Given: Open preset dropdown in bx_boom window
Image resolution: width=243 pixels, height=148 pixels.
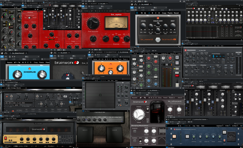Looking at the screenshot, I should [75, 56].
